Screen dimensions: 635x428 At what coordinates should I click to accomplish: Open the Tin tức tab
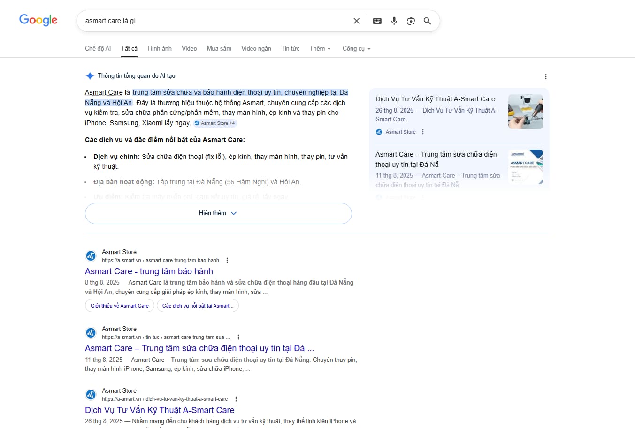pyautogui.click(x=290, y=49)
